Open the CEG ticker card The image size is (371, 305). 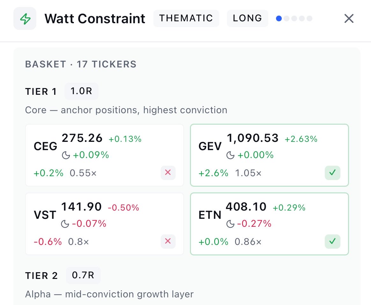pyautogui.click(x=105, y=155)
